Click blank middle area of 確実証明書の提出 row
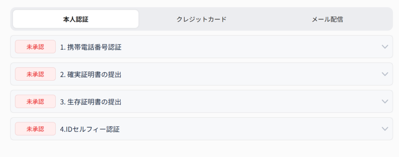 (x=249, y=74)
